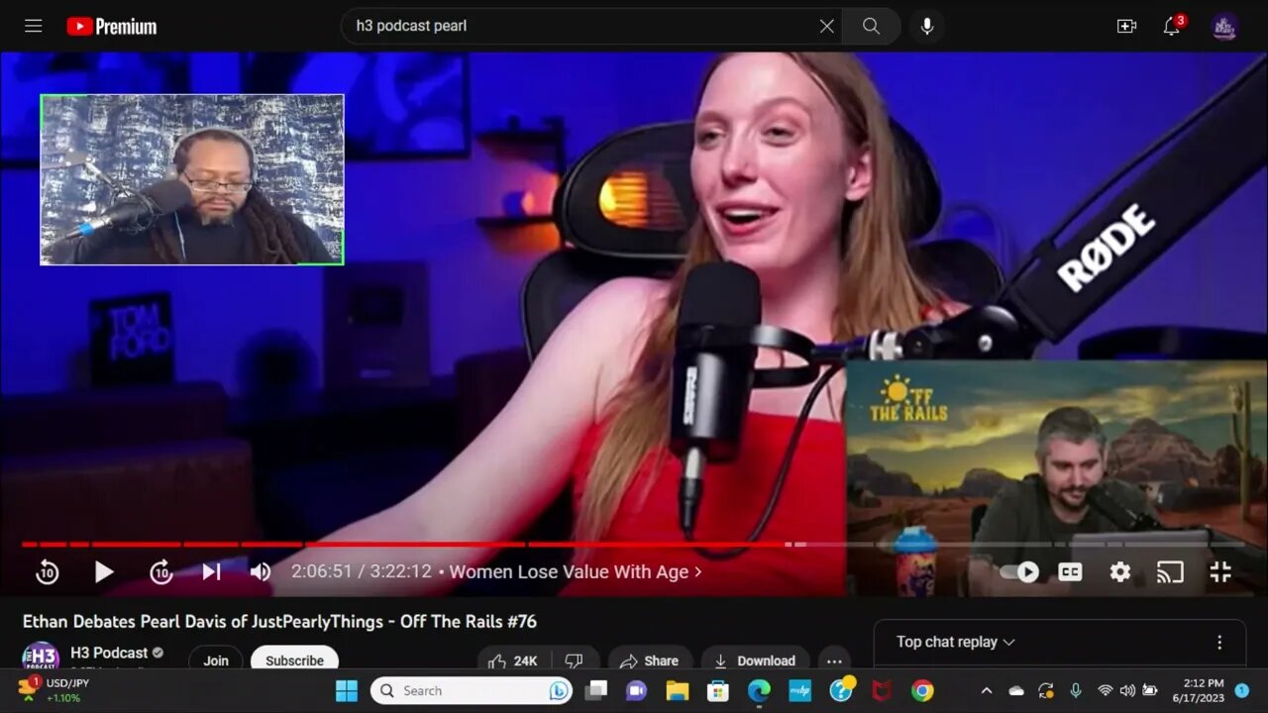
Task: Toggle the autoplay switch
Action: coord(1020,571)
